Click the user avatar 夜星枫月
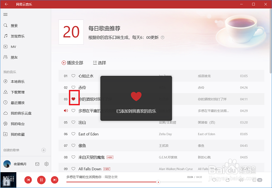The image size is (272, 188). 7,164
